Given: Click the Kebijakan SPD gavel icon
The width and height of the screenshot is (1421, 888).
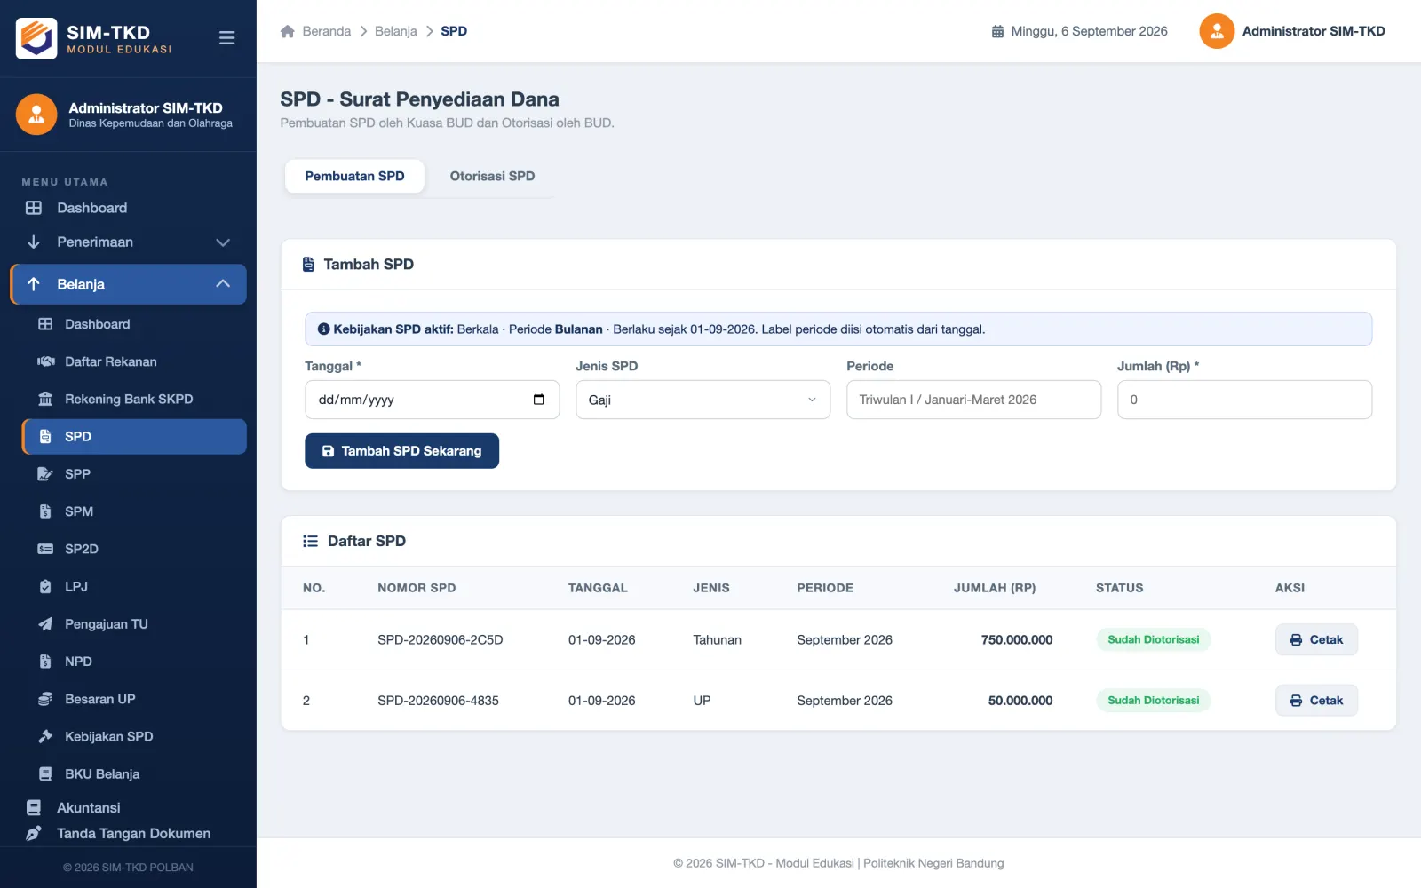Looking at the screenshot, I should click(45, 736).
